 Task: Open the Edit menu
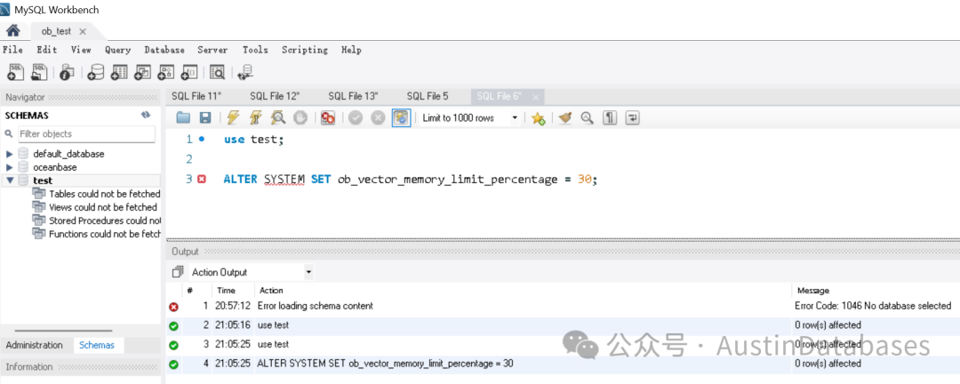[x=46, y=50]
